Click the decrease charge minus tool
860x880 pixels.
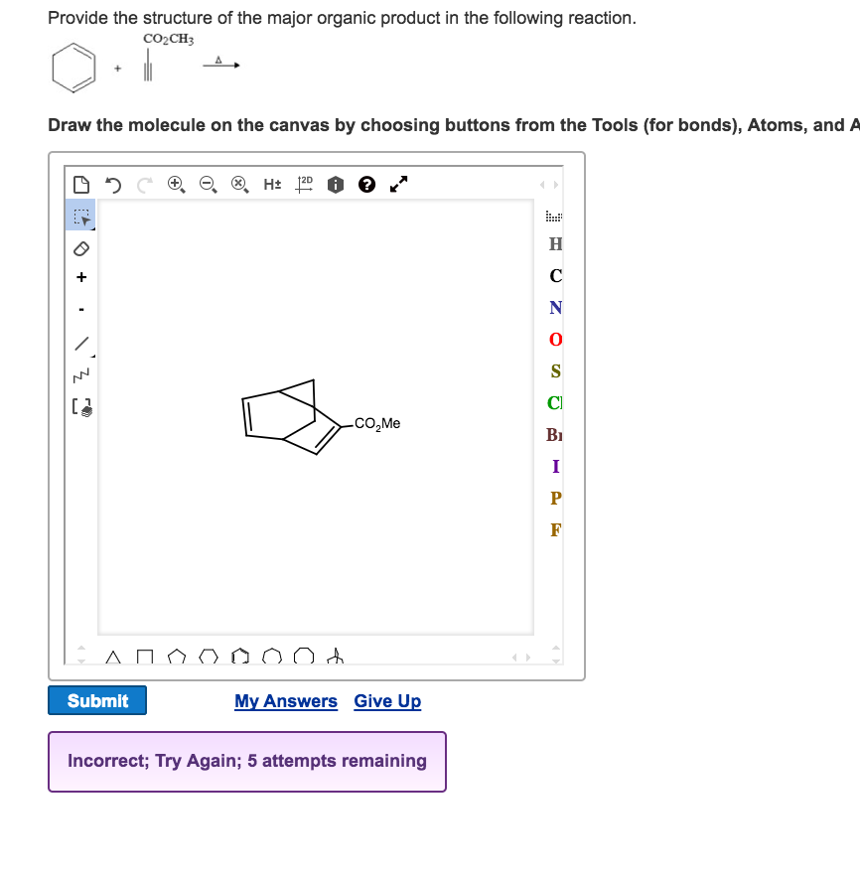(81, 311)
